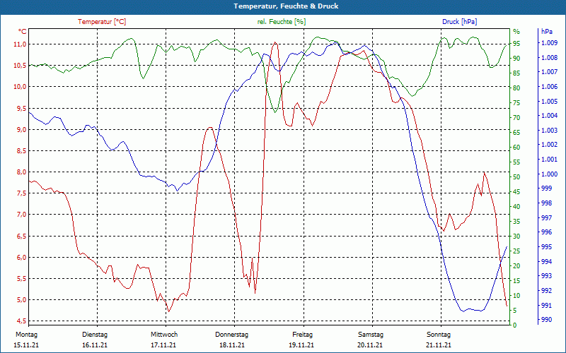Select the Freitag day label
This screenshot has width=566, height=353.
303,335
